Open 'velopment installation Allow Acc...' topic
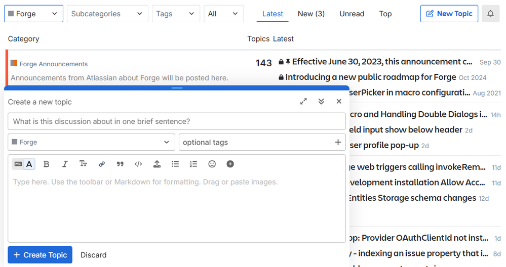 [x=417, y=183]
